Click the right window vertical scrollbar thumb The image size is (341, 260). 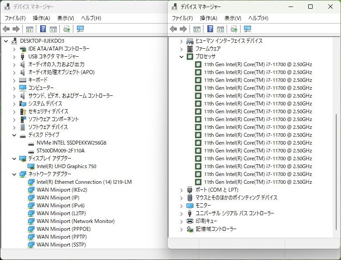point(336,172)
